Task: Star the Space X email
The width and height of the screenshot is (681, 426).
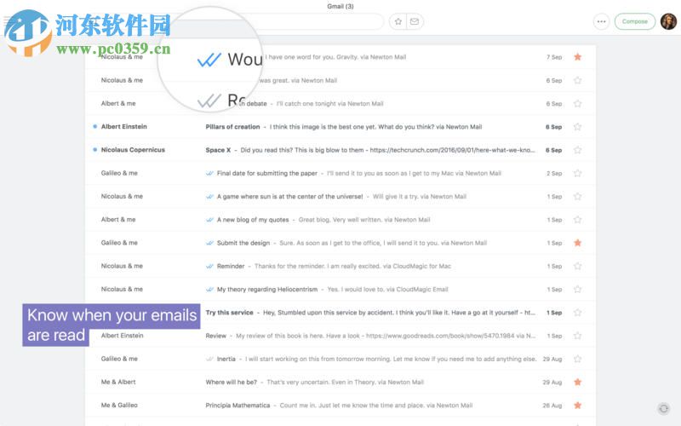Action: point(577,150)
